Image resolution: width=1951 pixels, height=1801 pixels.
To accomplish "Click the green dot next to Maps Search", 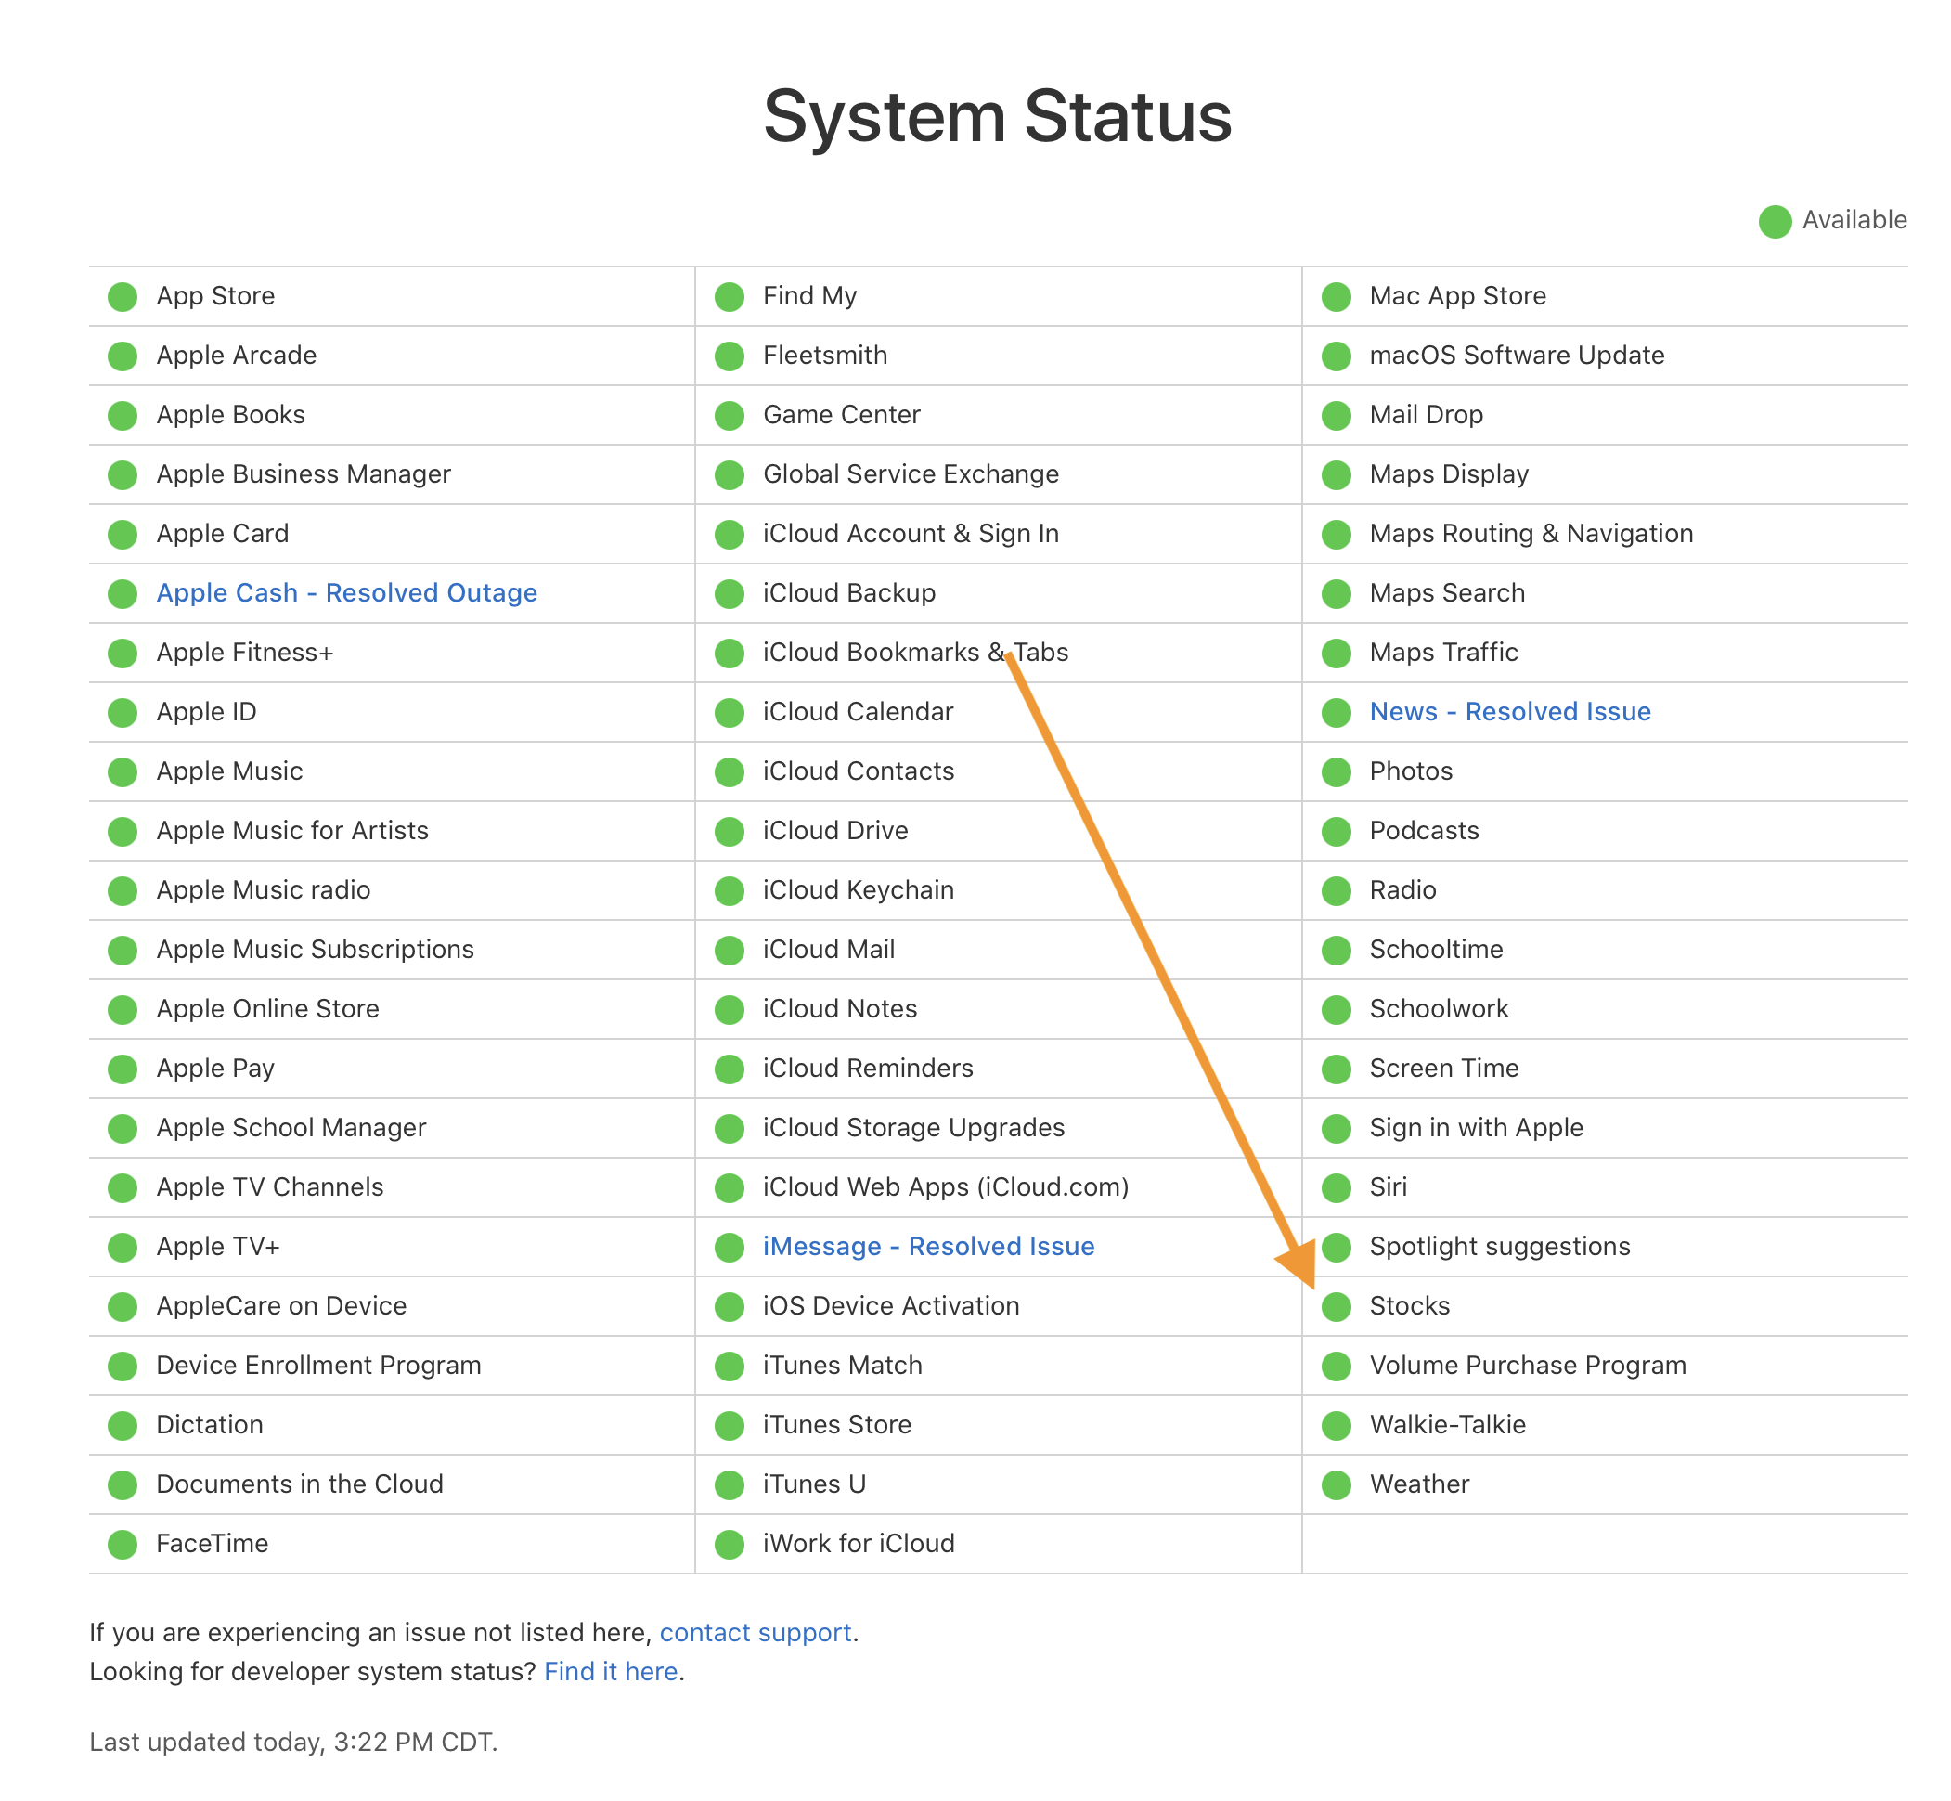I will [x=1336, y=593].
